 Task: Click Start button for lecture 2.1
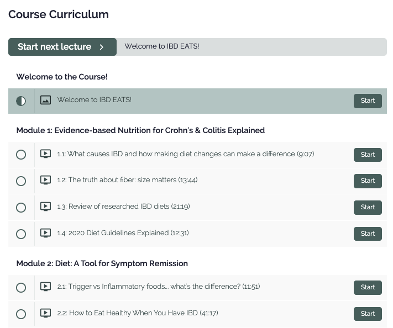(x=368, y=288)
